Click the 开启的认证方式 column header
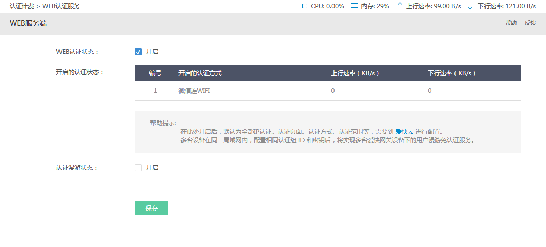 (x=200, y=73)
